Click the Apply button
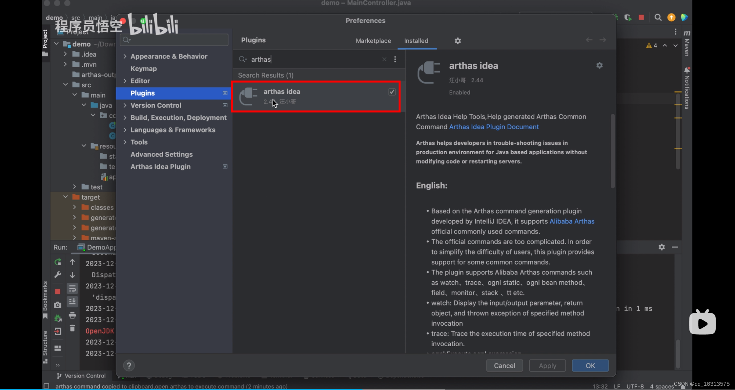The image size is (735, 390). pyautogui.click(x=547, y=365)
